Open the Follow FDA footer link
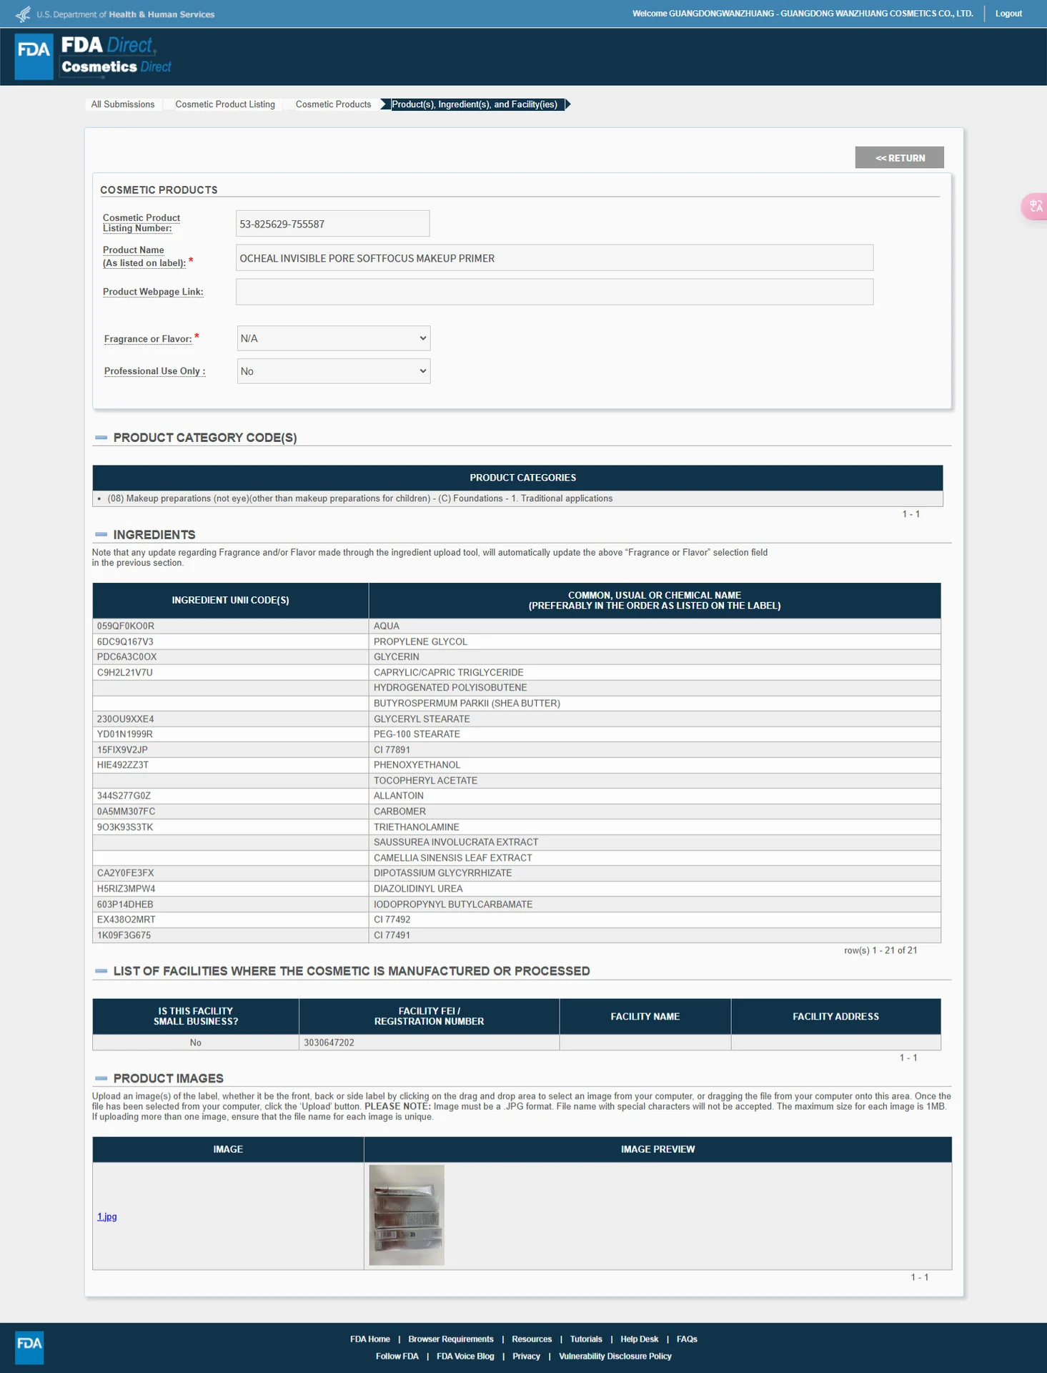Screen dimensions: 1047x1373 point(397,1357)
